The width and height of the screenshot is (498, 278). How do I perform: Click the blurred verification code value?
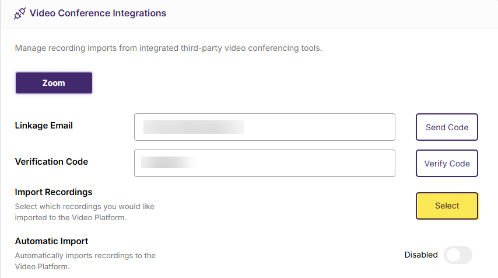coord(169,162)
